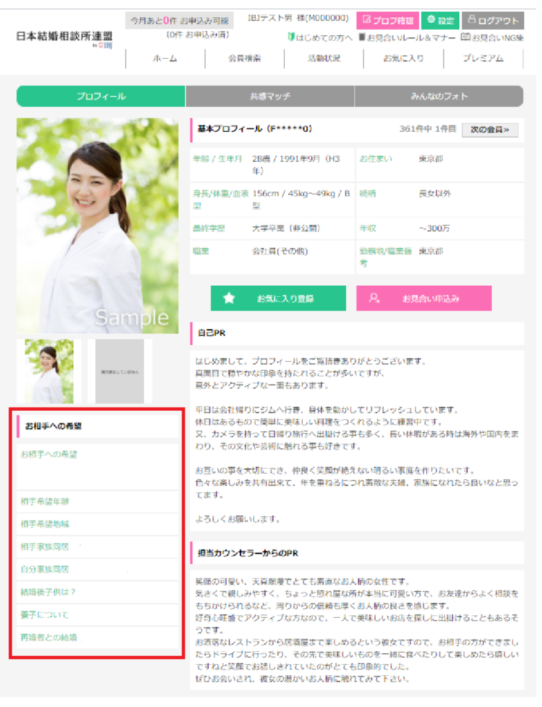The image size is (542, 707).
Task: Click the large Sample profile photo
Action: pyautogui.click(x=97, y=226)
